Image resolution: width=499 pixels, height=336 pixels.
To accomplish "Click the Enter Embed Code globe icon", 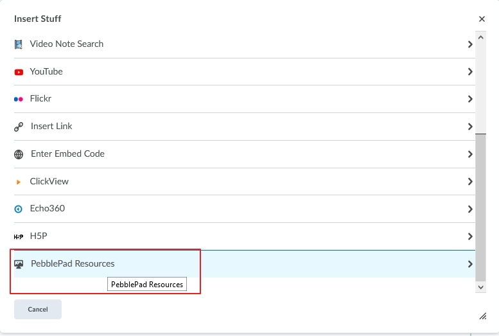I will [x=19, y=154].
